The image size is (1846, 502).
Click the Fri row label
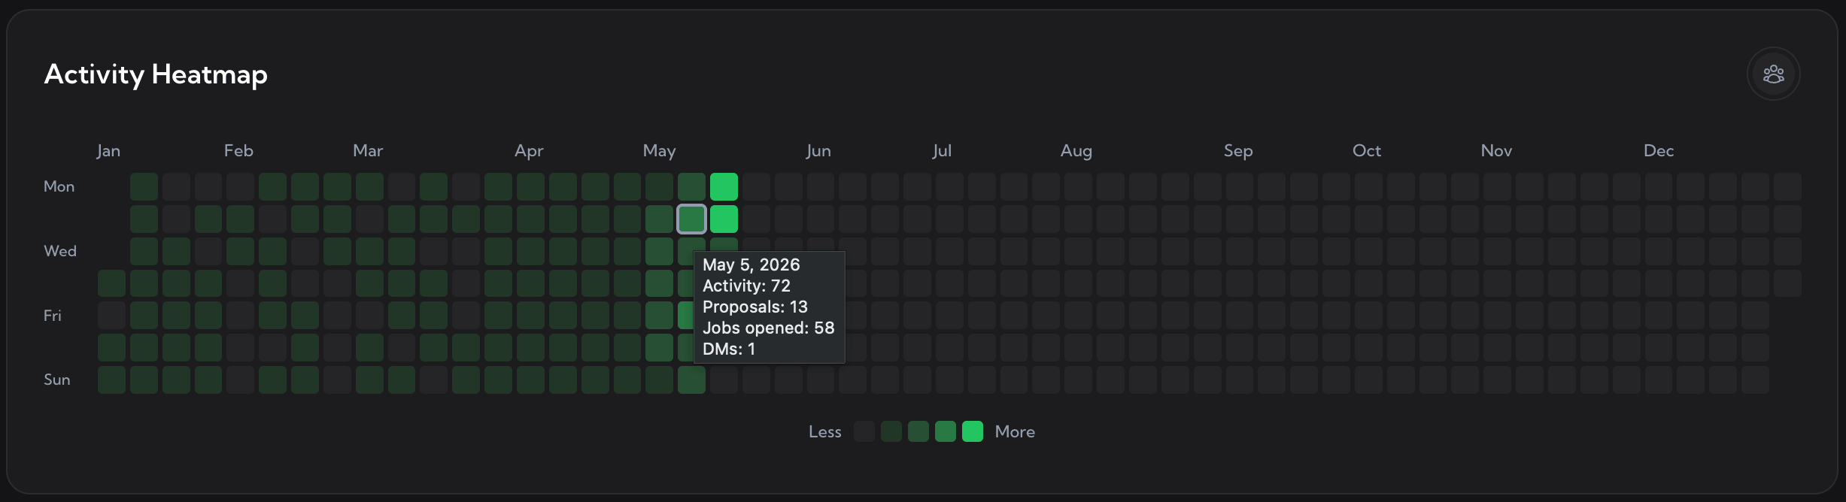[52, 316]
